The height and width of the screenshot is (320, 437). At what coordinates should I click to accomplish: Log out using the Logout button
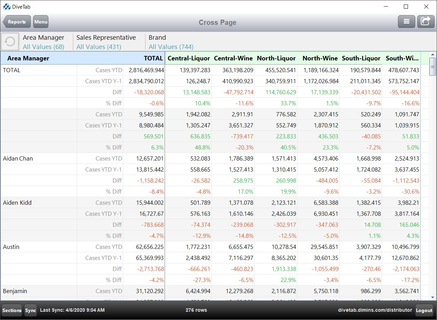(424, 310)
